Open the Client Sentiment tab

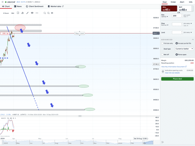(35, 6)
